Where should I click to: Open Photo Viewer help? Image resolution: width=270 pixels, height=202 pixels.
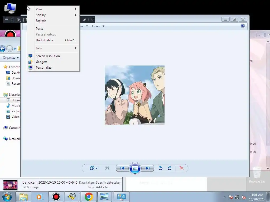243,26
